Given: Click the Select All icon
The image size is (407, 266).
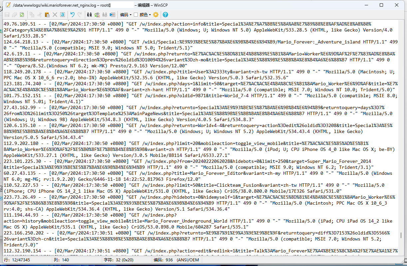Looking at the screenshot, I should pyautogui.click(x=62, y=15).
